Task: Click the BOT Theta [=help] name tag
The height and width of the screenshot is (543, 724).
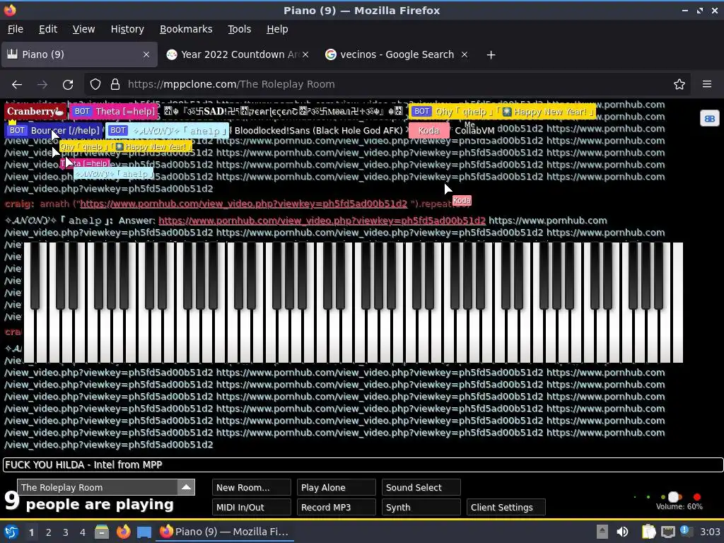Action: coord(113,111)
